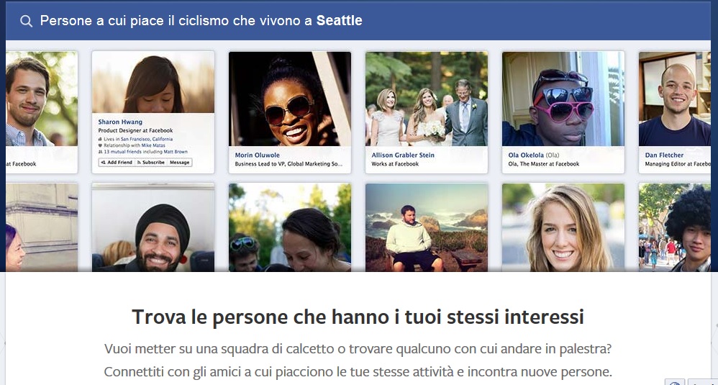Click the Message button on Sharon's card
This screenshot has width=718, height=385.
(x=180, y=163)
